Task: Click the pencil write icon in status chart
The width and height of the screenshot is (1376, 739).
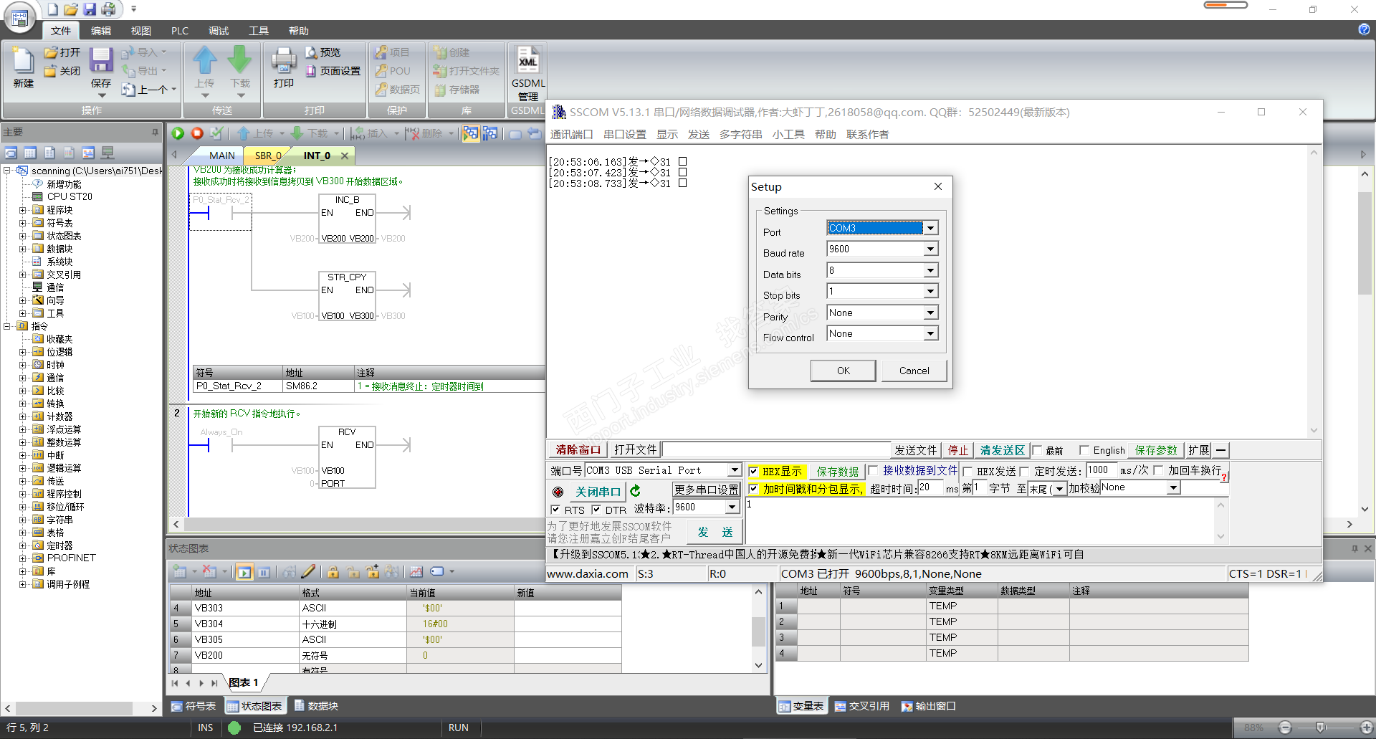Action: pyautogui.click(x=308, y=572)
